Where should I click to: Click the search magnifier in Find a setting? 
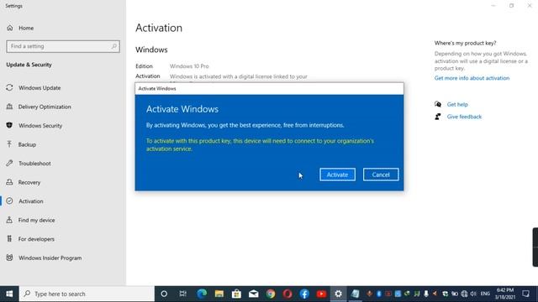pyautogui.click(x=114, y=46)
